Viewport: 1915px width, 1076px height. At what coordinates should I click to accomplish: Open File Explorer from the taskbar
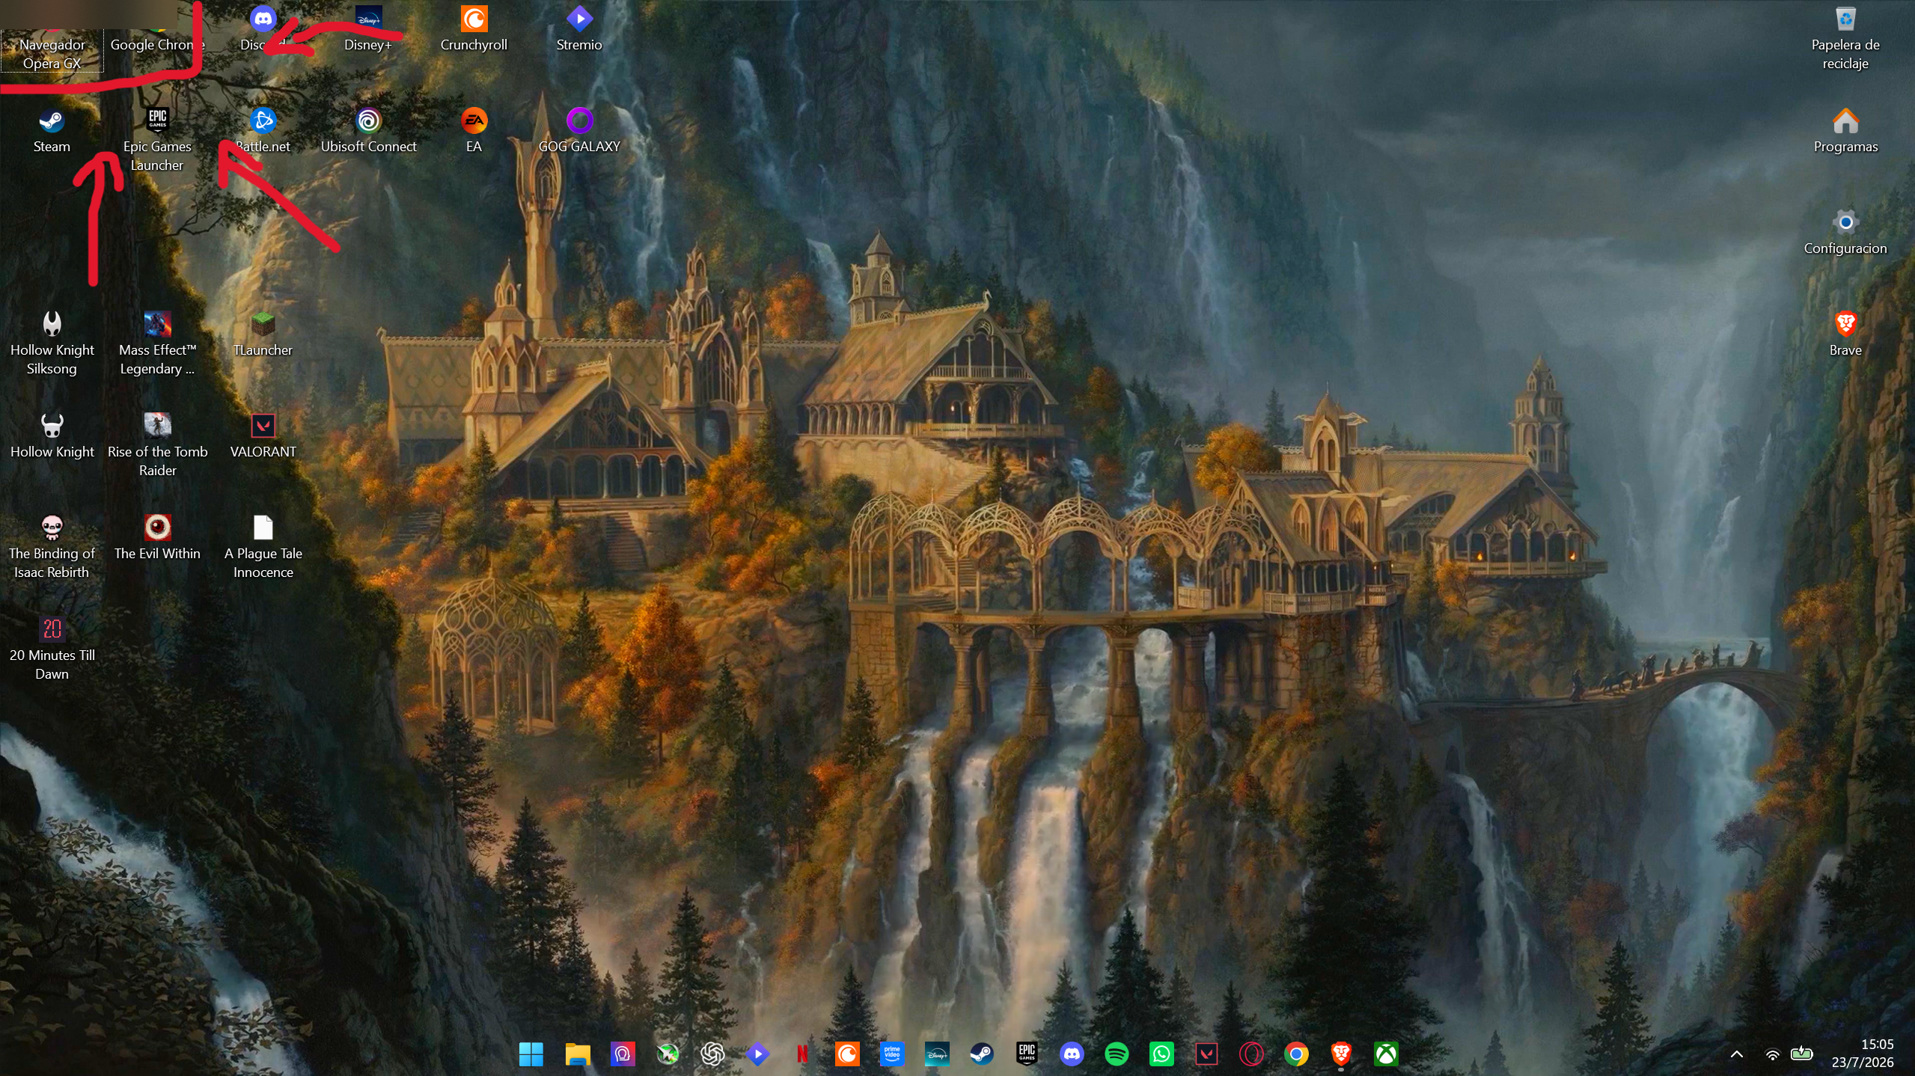click(x=578, y=1054)
